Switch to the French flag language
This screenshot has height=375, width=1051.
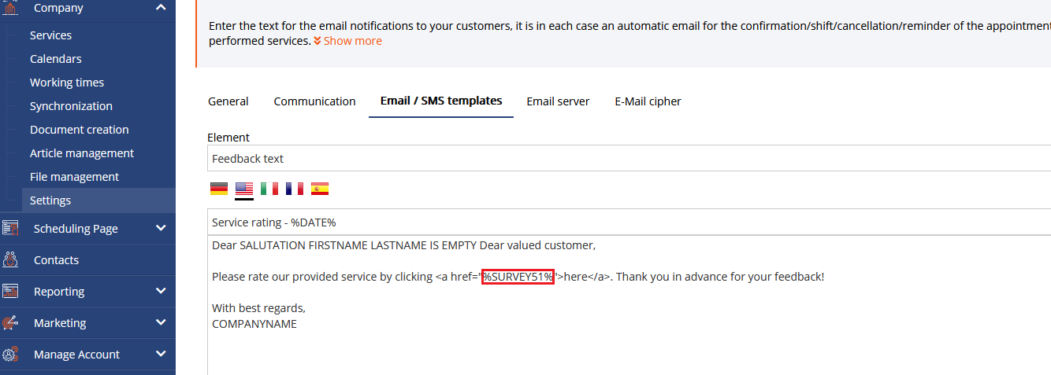(x=295, y=189)
